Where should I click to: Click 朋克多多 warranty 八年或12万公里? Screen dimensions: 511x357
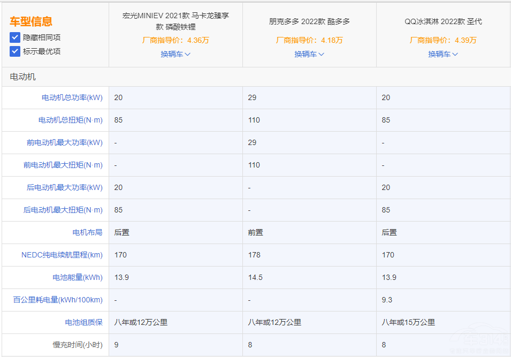(x=274, y=322)
